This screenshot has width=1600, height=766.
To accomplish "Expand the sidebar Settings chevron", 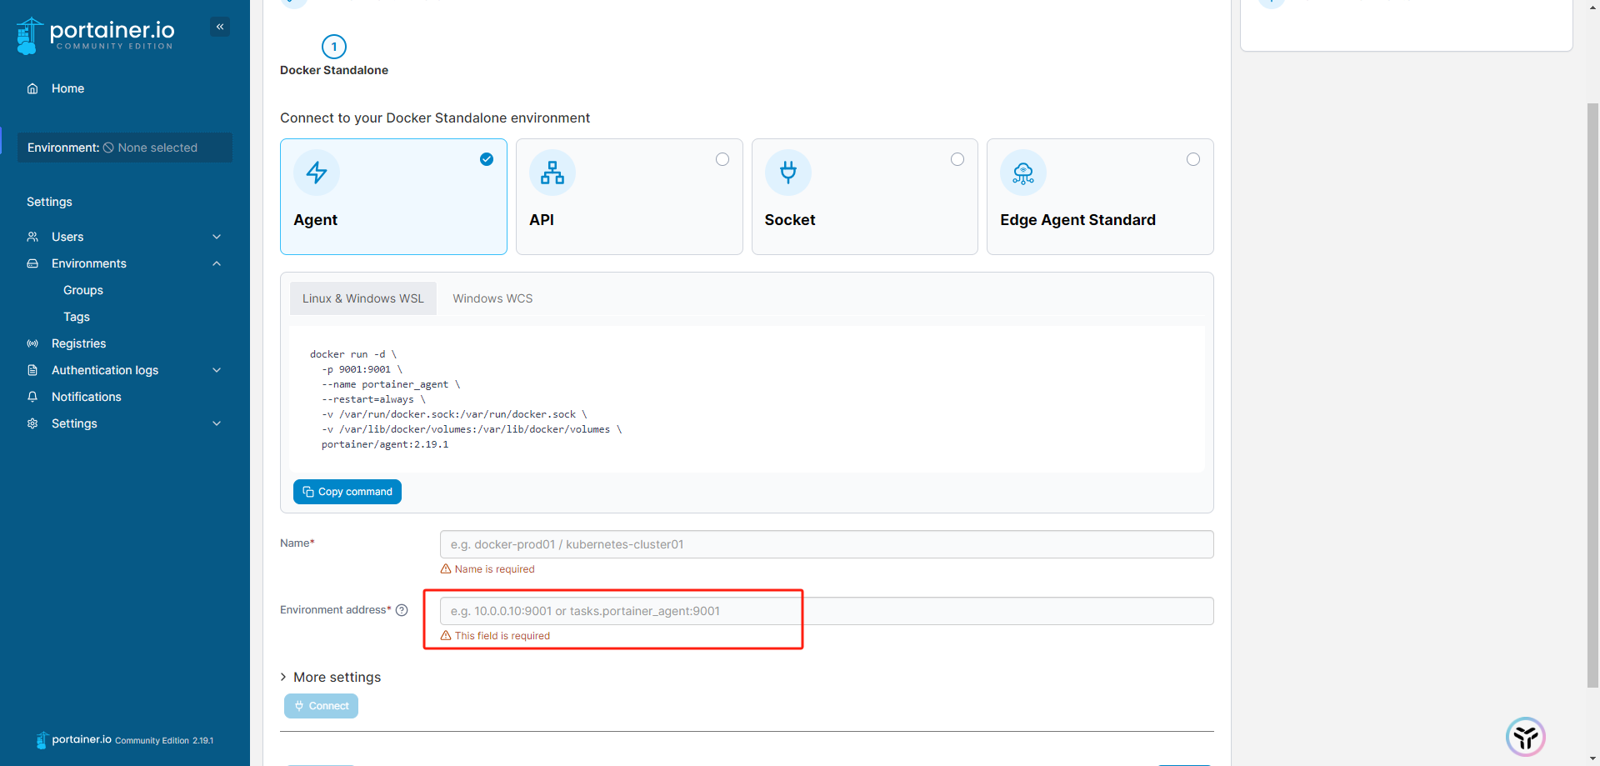I will [217, 423].
